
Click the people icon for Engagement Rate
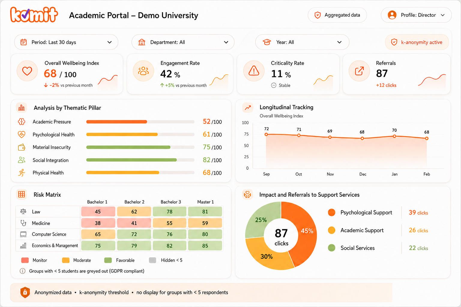(143, 71)
